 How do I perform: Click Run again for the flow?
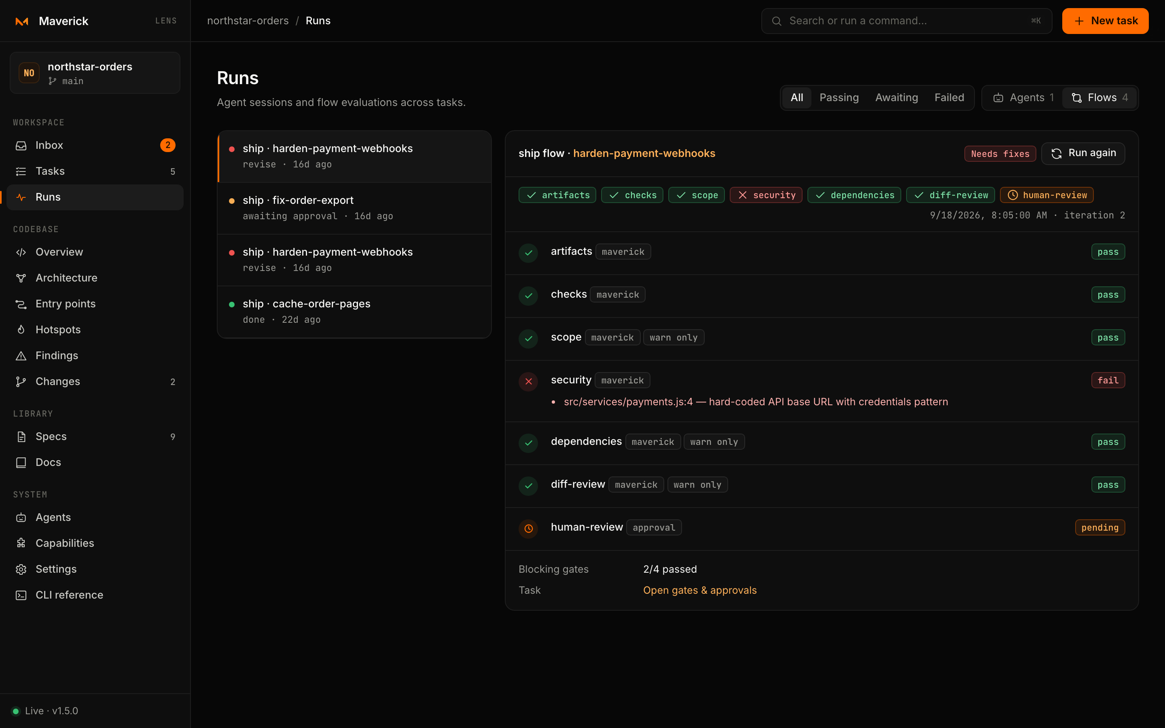(1082, 154)
